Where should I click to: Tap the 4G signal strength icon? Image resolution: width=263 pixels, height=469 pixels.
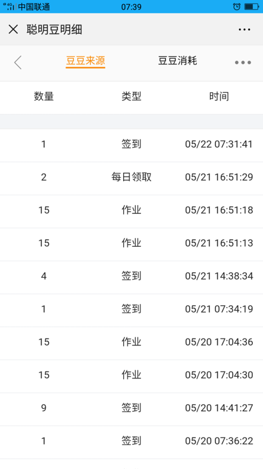tap(10, 7)
